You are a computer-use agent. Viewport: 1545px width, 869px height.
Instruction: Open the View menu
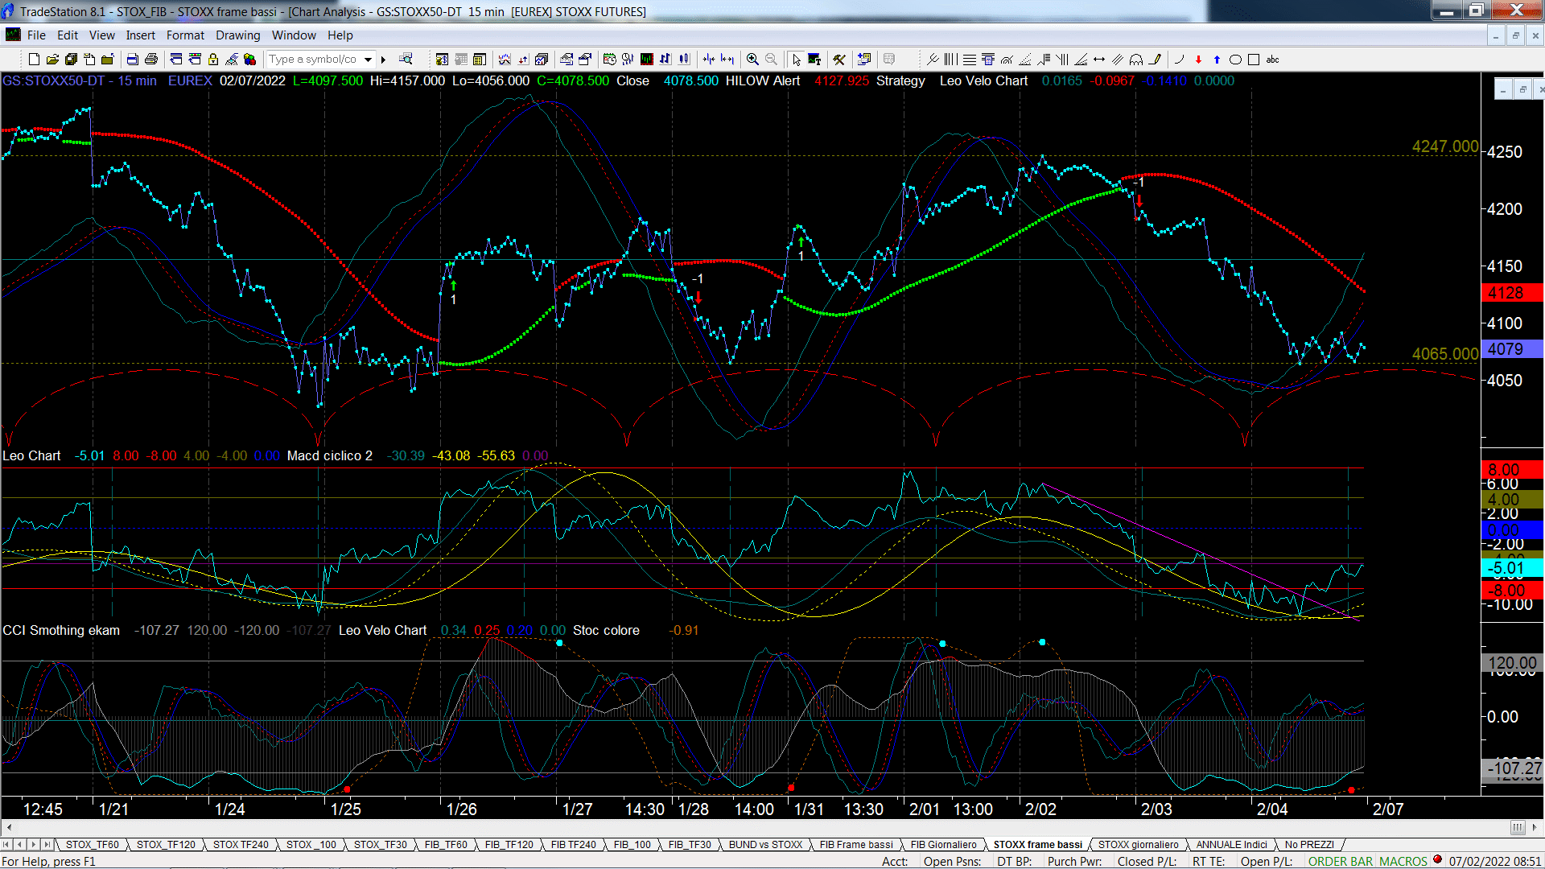coord(101,35)
